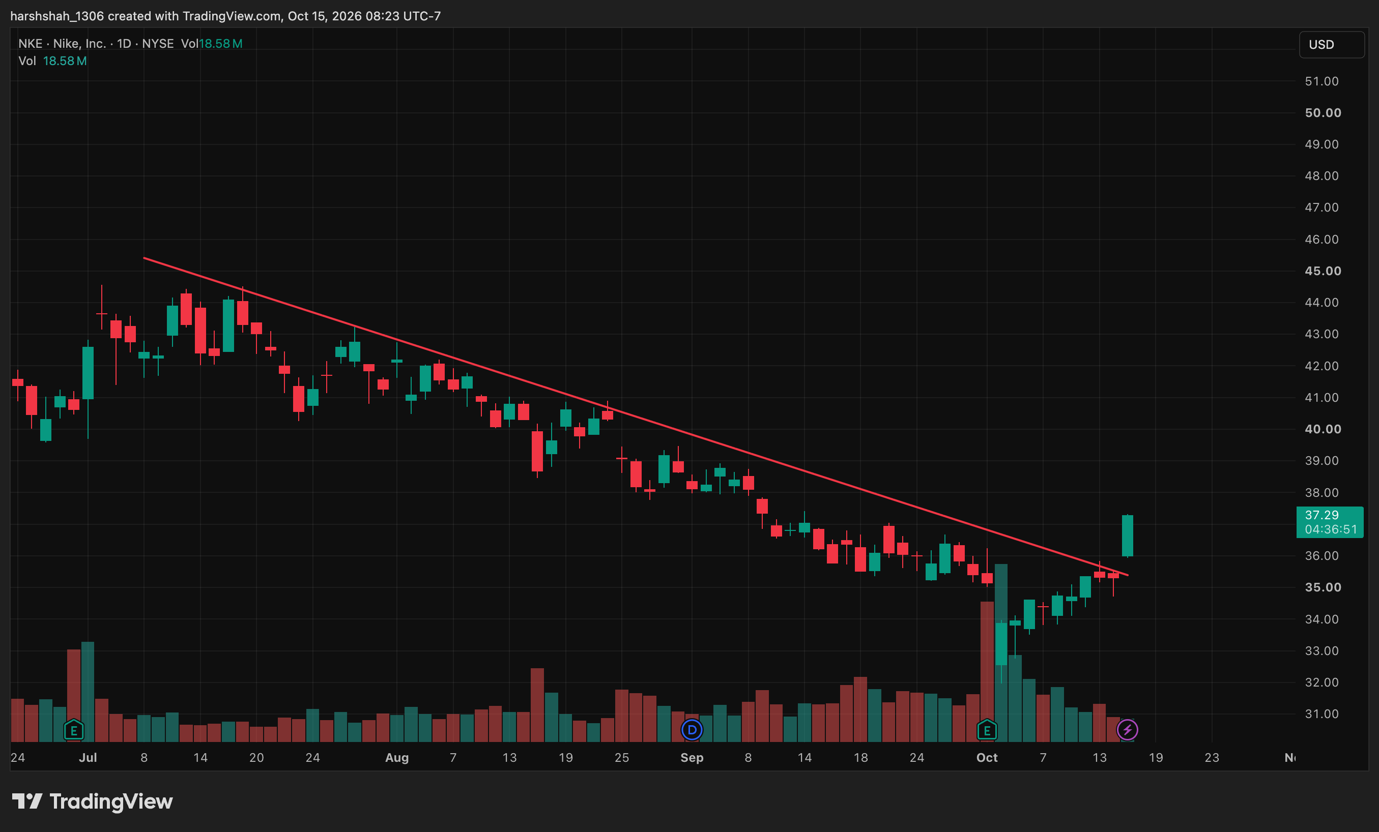Open the dividend D marker in September
Image resolution: width=1379 pixels, height=832 pixels.
692,730
